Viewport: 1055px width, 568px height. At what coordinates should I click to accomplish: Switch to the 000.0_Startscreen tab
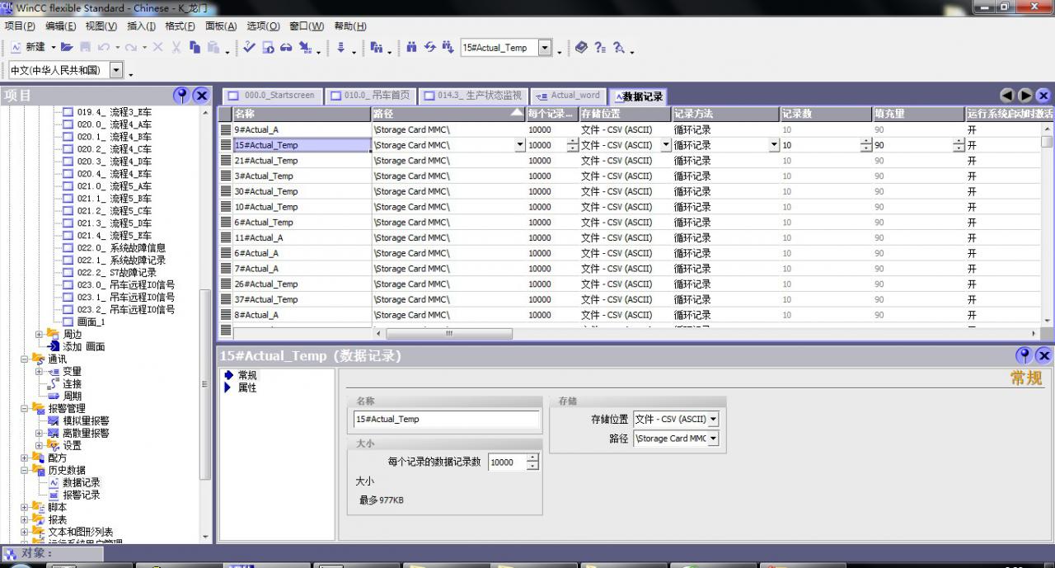coord(272,96)
